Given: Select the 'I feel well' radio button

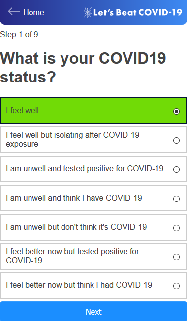Looking at the screenshot, I should tap(176, 111).
